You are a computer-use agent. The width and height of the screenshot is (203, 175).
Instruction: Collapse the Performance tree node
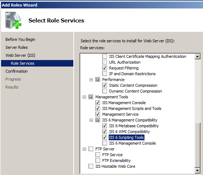tap(91, 80)
